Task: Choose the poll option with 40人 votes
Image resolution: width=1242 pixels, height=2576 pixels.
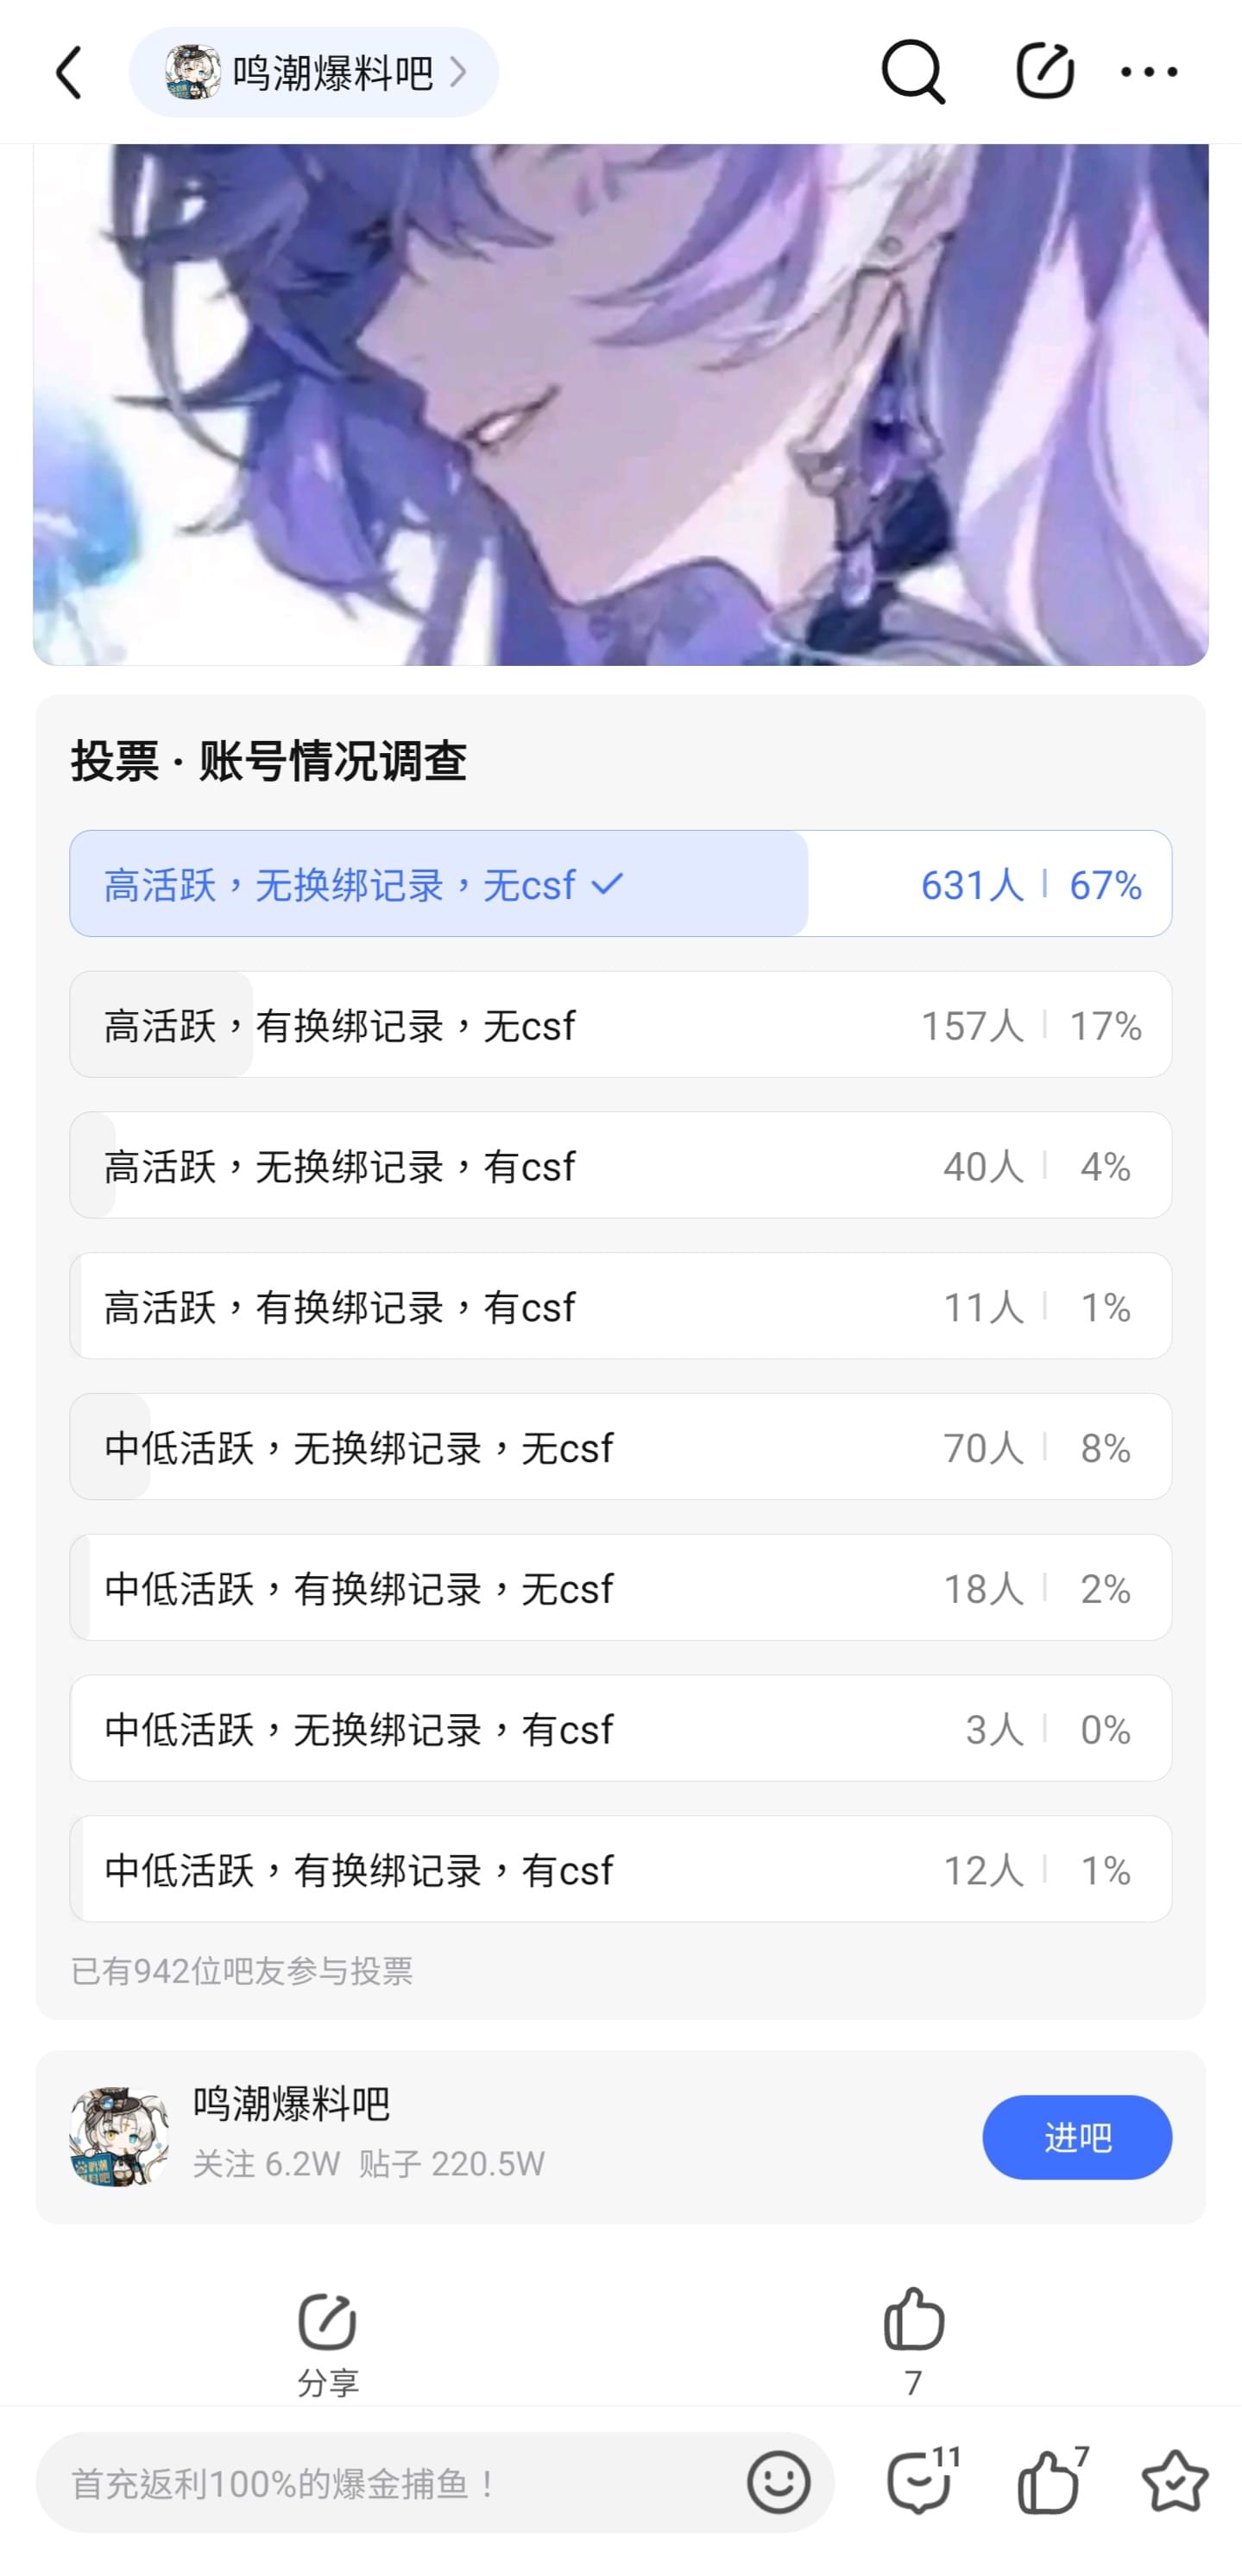Action: pyautogui.click(x=621, y=1166)
